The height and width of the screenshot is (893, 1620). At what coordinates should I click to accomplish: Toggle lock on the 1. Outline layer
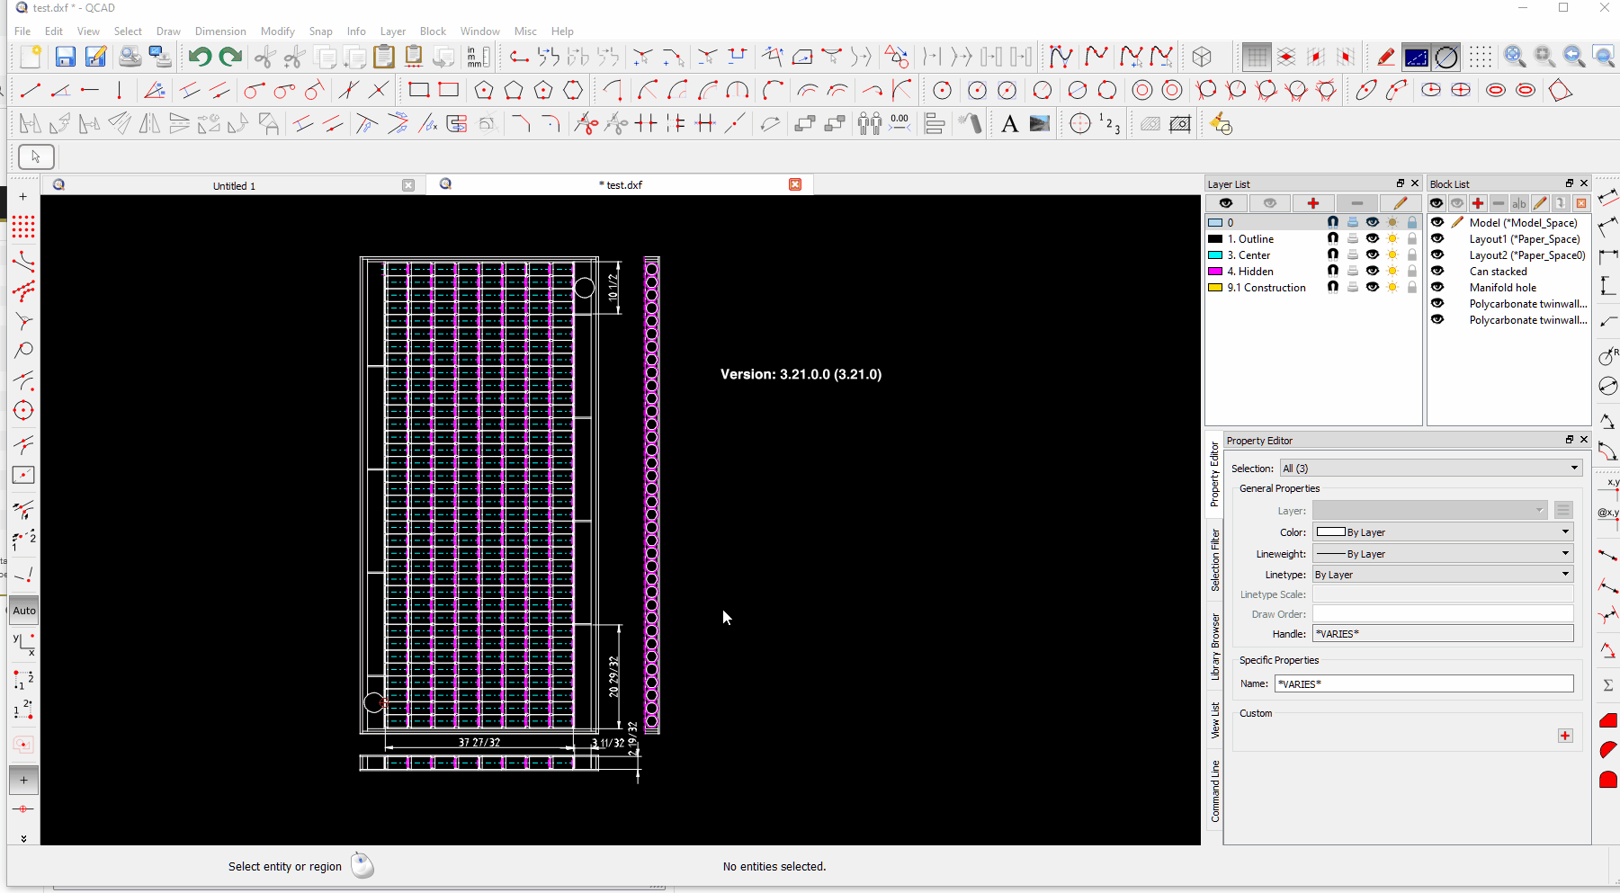pos(1412,239)
